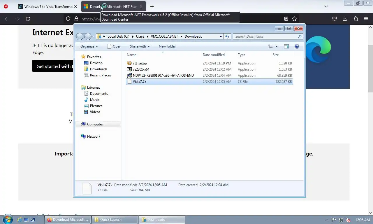Open the list all tabs dropdown
This screenshot has height=224, width=373.
point(326,6)
